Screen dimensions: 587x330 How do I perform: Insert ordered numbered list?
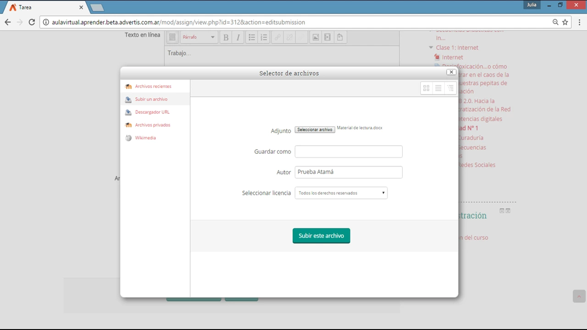(264, 38)
